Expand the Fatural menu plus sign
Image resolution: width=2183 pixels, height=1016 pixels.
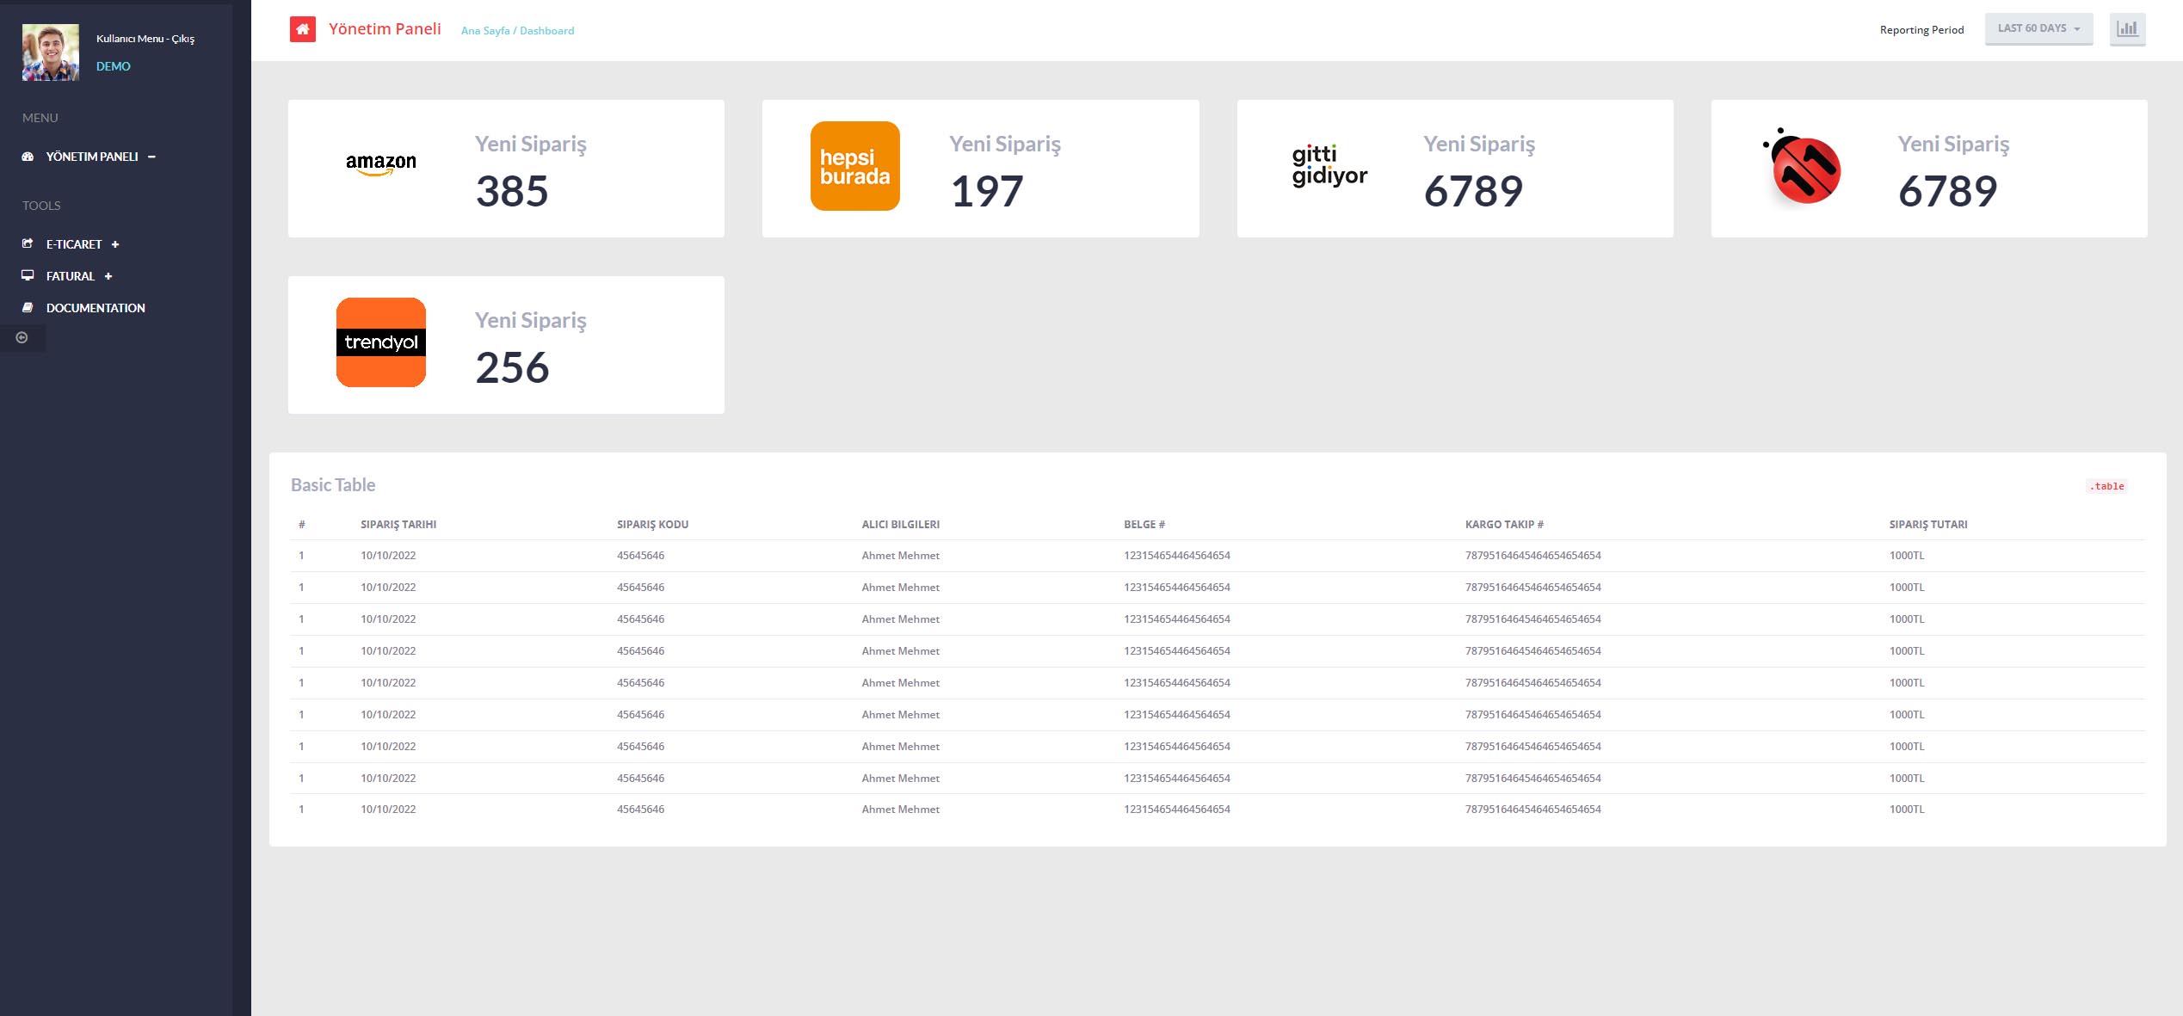[108, 276]
